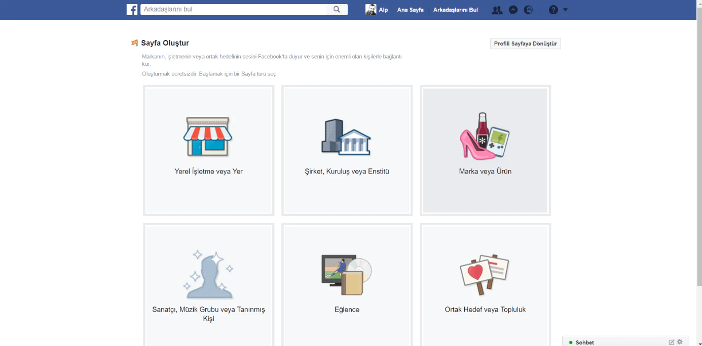
Task: Select the storefront icon for local business
Action: (x=208, y=136)
